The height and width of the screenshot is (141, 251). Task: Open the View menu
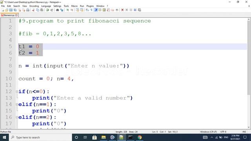click(25, 6)
